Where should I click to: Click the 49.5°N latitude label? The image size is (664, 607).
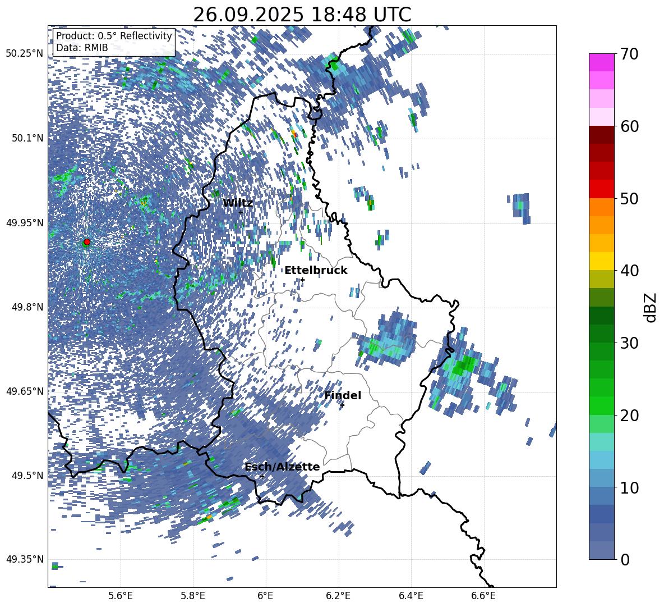point(27,475)
